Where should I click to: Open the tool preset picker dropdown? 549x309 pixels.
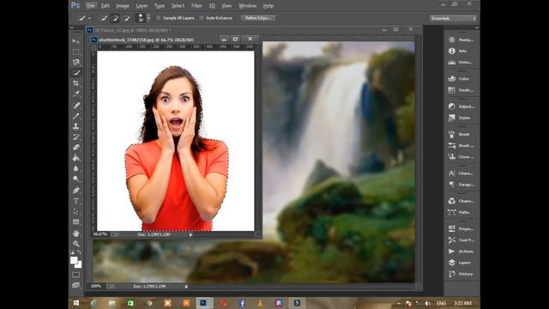90,18
